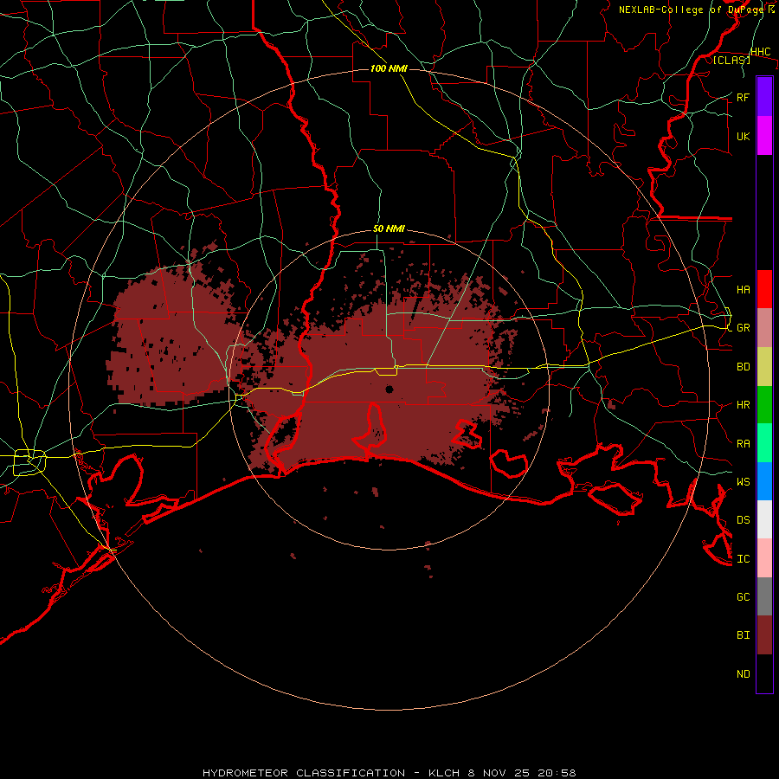Click the 100 NMI range ring label

(x=389, y=68)
